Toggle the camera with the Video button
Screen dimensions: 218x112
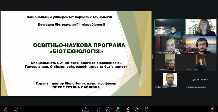[x=16, y=108]
